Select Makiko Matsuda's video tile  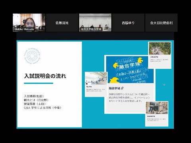click(x=29, y=23)
